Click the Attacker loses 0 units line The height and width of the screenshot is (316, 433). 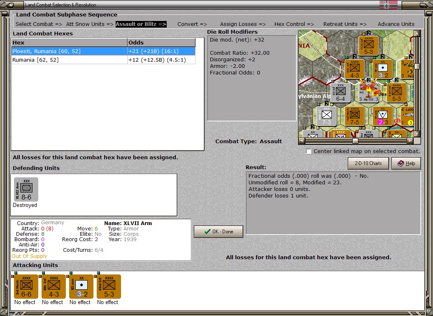coord(279,189)
